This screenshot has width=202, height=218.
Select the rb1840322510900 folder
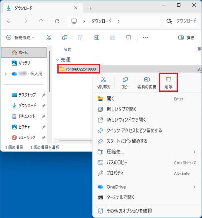pos(79,69)
